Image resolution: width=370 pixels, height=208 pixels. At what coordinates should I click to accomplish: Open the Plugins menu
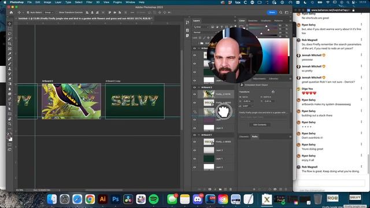coord(117,2)
